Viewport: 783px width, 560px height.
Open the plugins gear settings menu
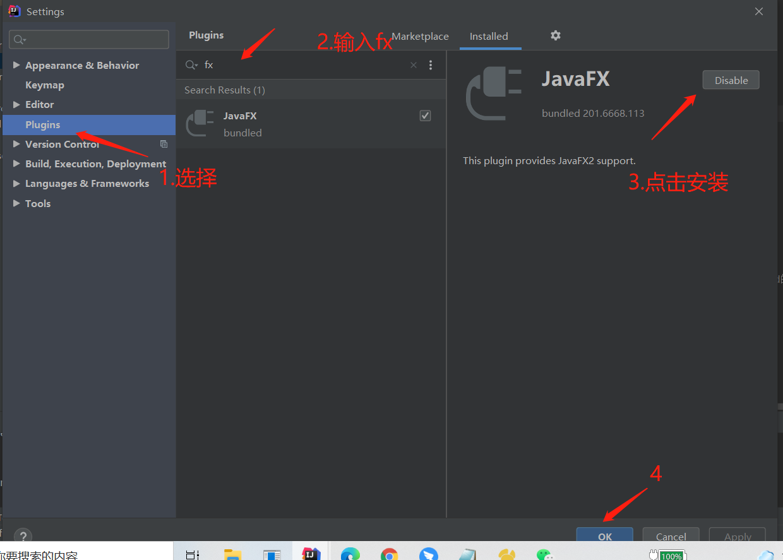(556, 35)
